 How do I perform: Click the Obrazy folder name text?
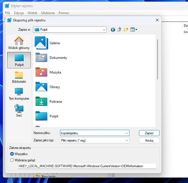coord(55,87)
